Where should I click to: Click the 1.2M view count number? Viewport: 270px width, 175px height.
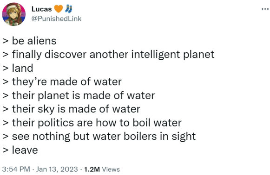pos(92,169)
